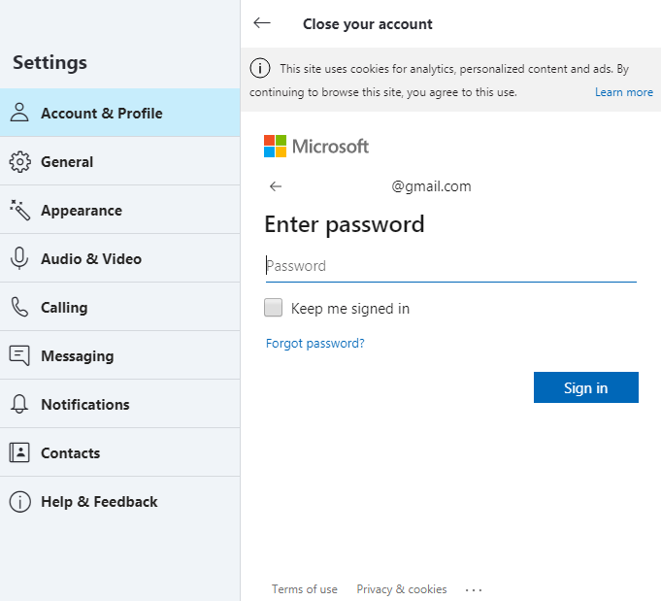Open the Privacy & cookies link
The image size is (661, 601).
click(x=401, y=588)
